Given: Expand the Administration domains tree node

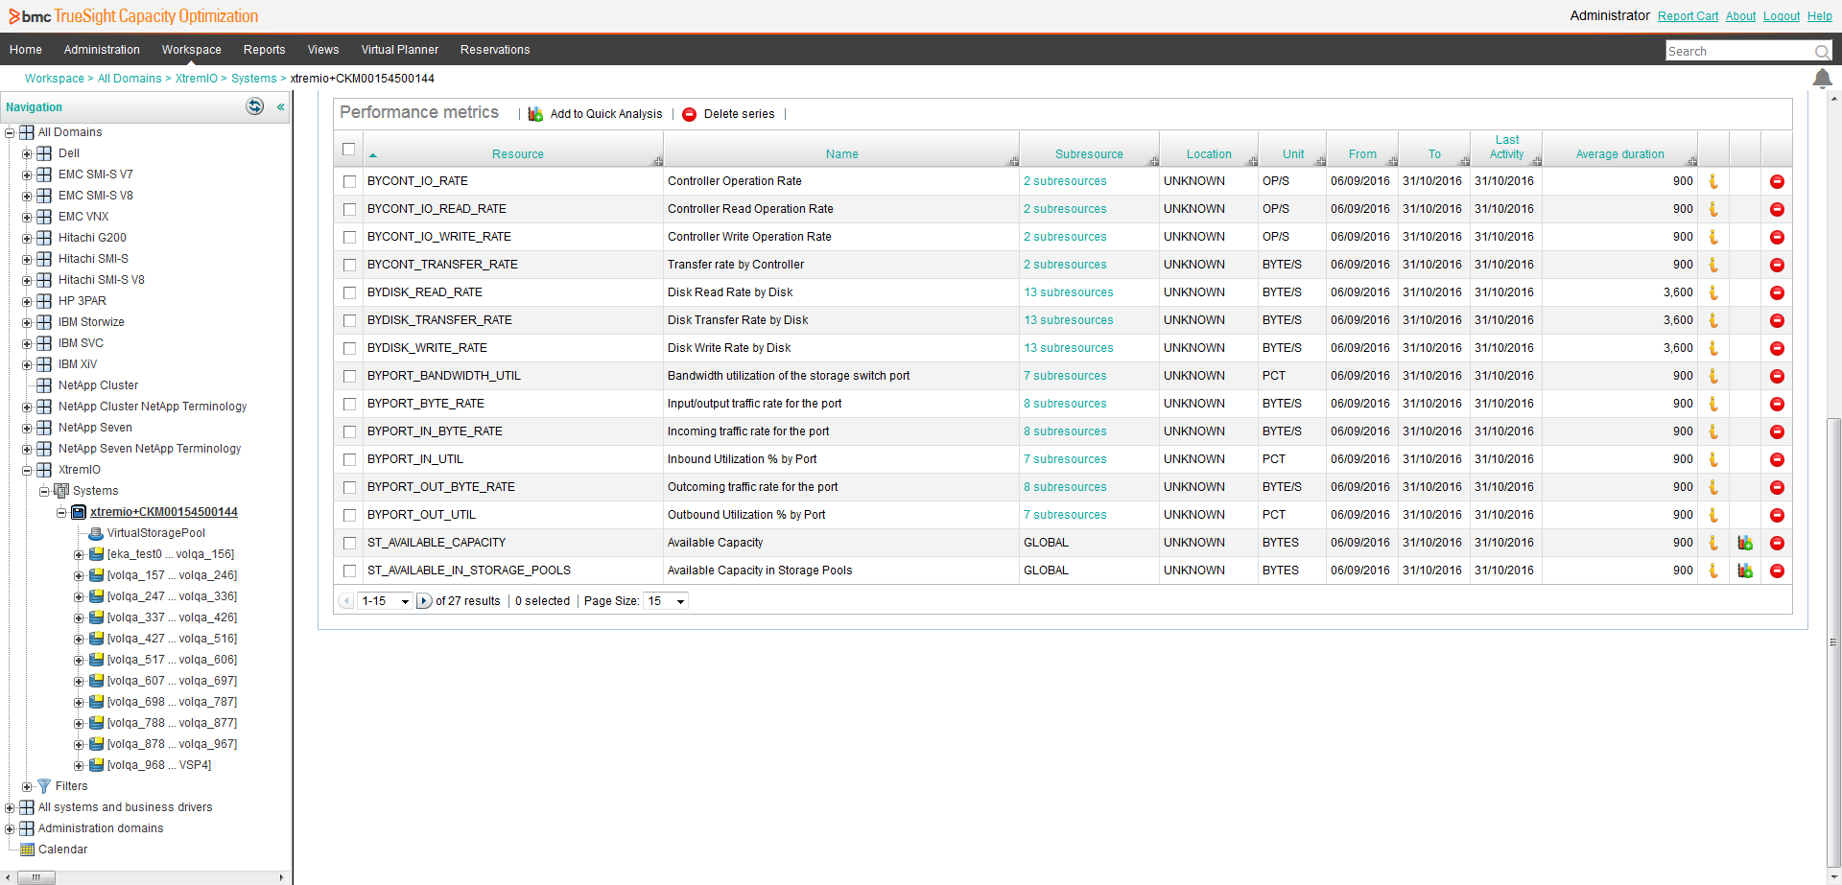Looking at the screenshot, I should tap(10, 828).
